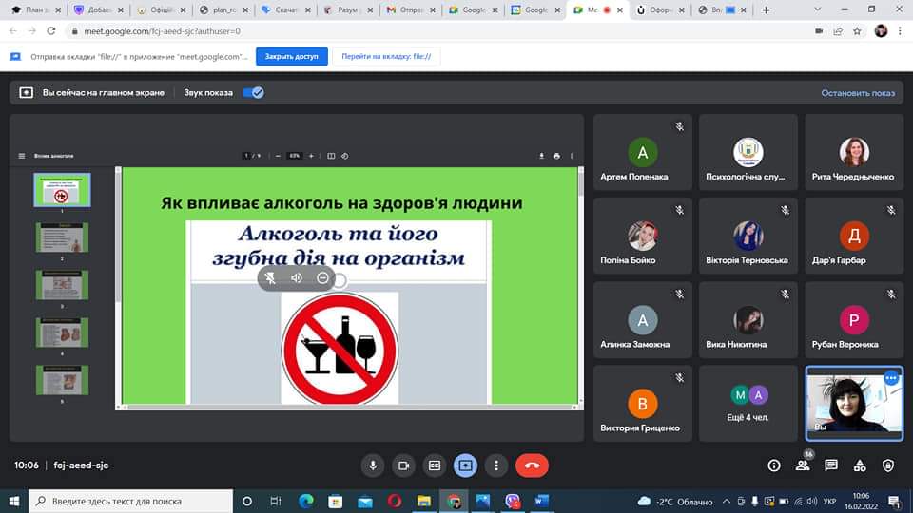The image size is (913, 513).
Task: Select the Артем Попенака tile
Action: tap(643, 152)
